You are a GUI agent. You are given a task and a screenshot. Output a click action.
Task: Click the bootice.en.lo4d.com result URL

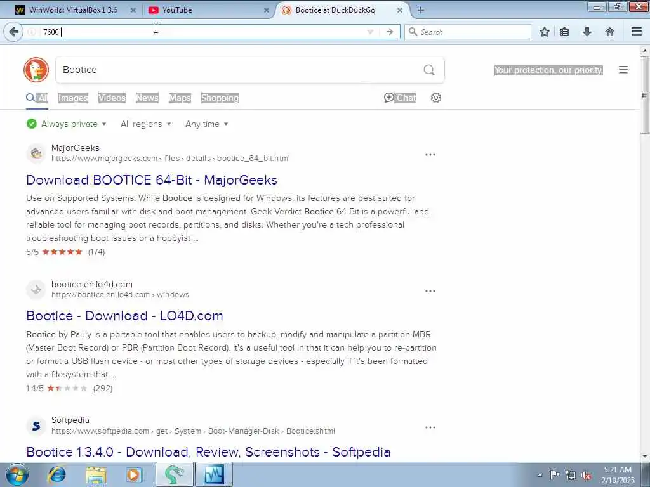coord(120,295)
